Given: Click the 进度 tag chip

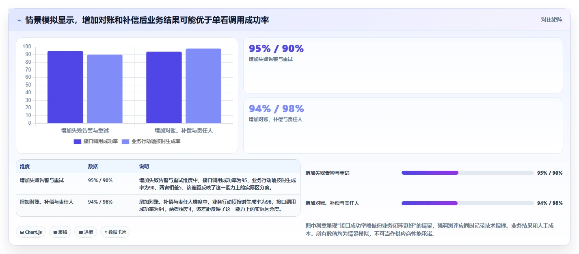Looking at the screenshot, I should [x=86, y=232].
